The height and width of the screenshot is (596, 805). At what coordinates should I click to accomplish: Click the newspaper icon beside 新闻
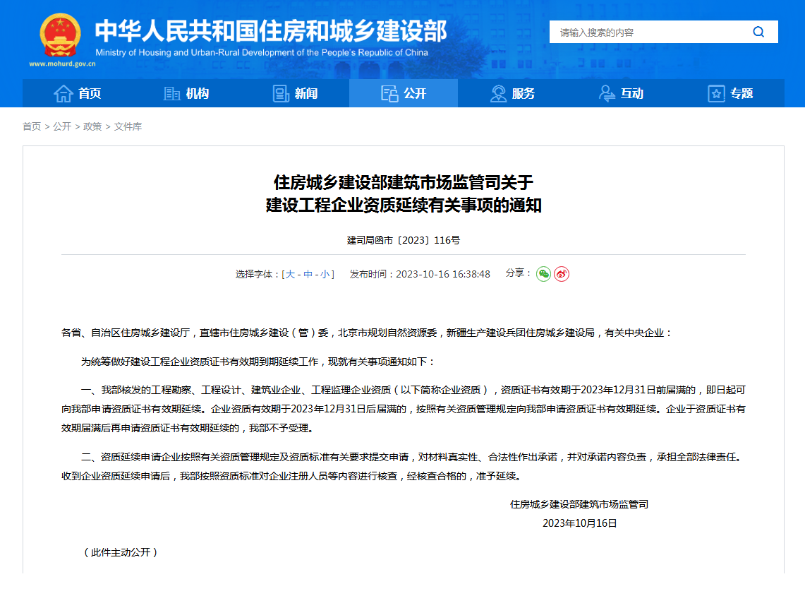[x=282, y=93]
